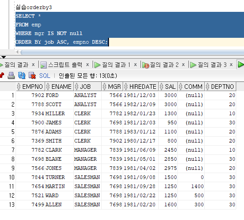Click the sort arrows icon on DEPTNO header

point(208,87)
